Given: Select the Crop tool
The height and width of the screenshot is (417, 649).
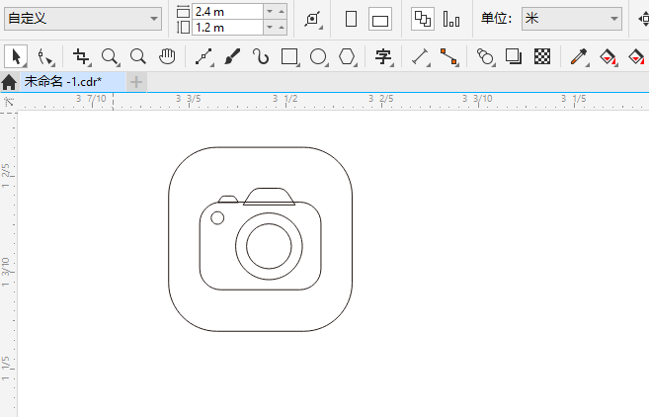Looking at the screenshot, I should (81, 56).
